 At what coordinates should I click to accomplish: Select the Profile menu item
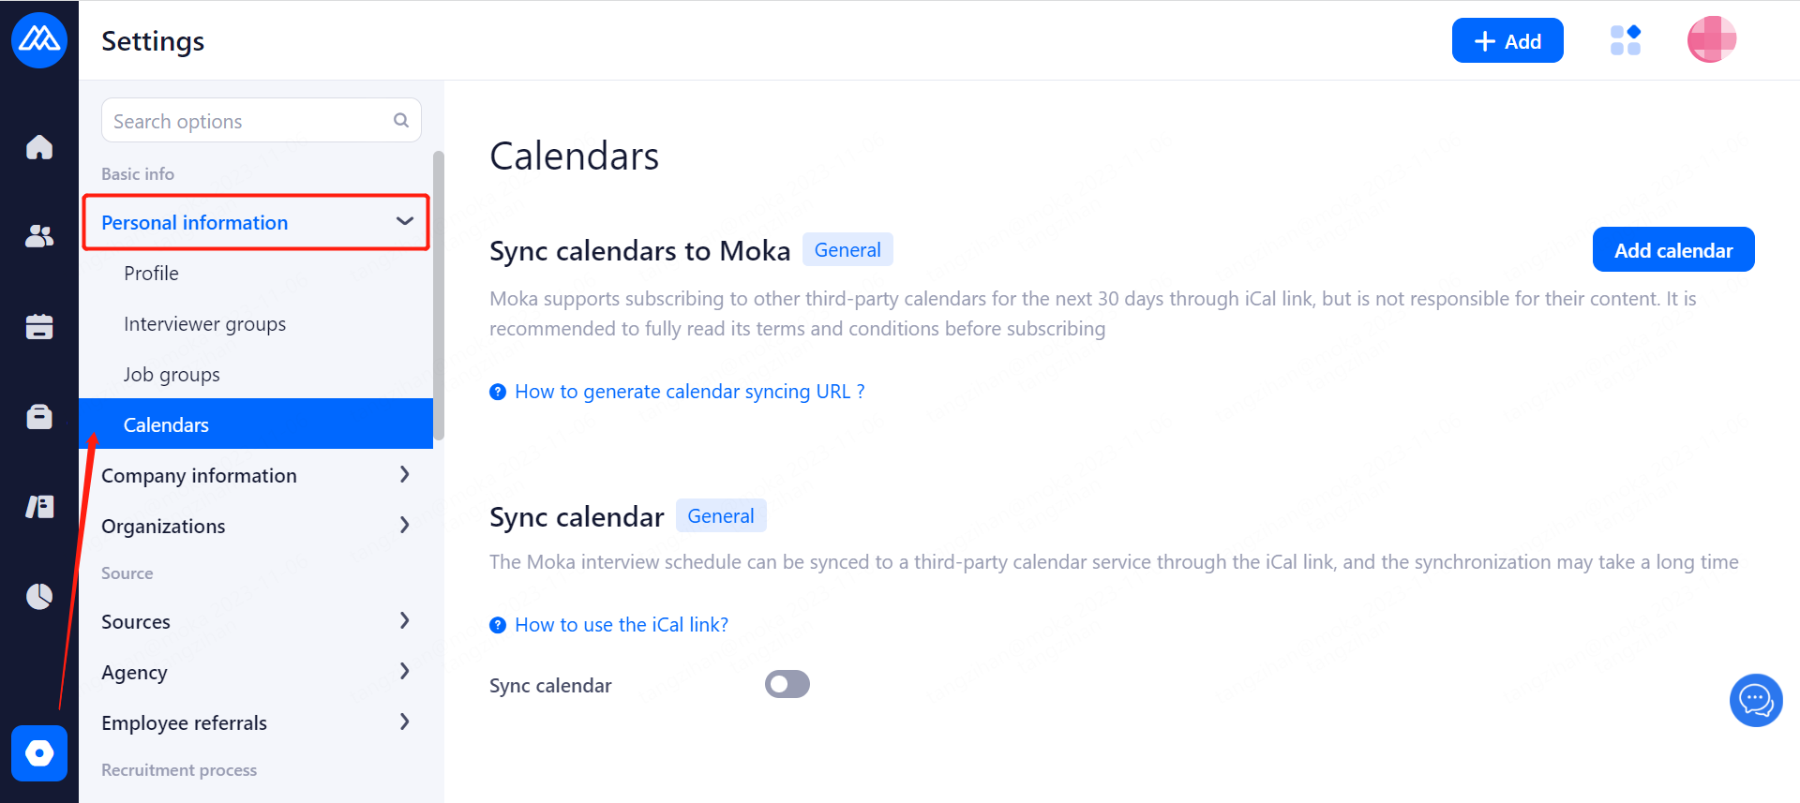point(151,274)
